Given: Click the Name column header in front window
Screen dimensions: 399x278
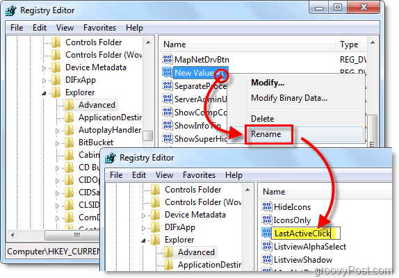Looking at the screenshot, I should (325, 192).
